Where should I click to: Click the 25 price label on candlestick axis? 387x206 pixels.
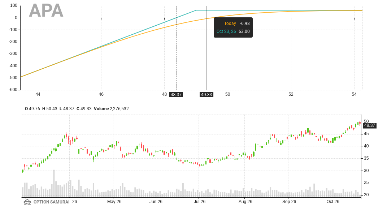[x=366, y=183]
